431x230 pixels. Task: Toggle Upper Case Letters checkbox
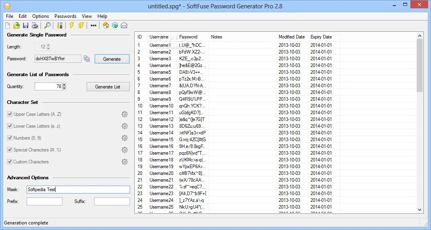point(10,114)
